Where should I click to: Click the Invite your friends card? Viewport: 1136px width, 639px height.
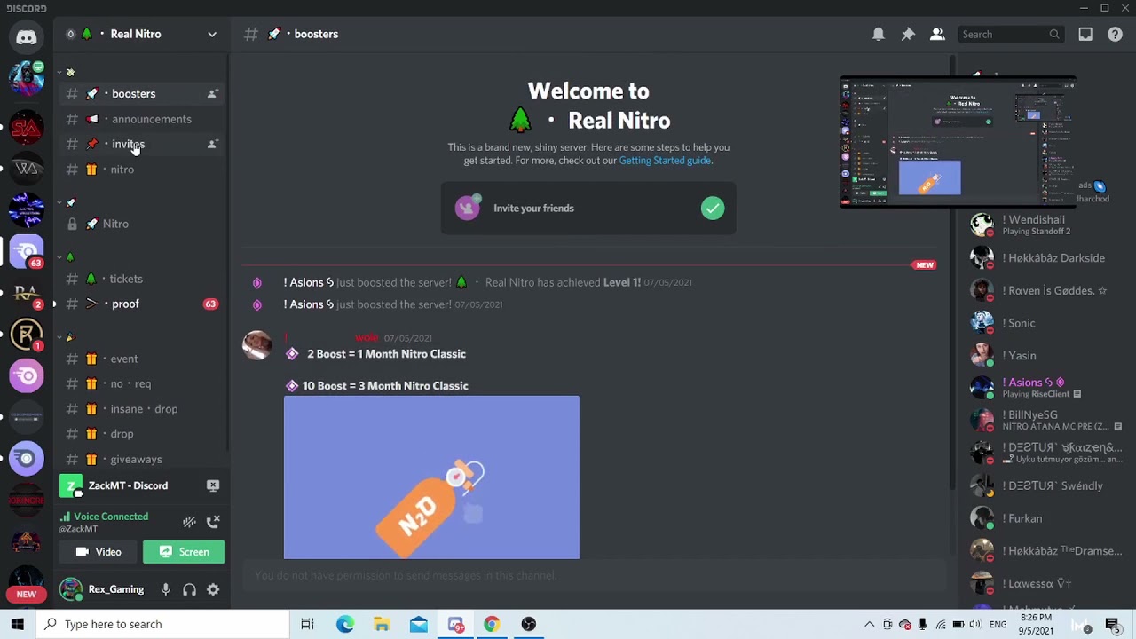[x=588, y=208]
